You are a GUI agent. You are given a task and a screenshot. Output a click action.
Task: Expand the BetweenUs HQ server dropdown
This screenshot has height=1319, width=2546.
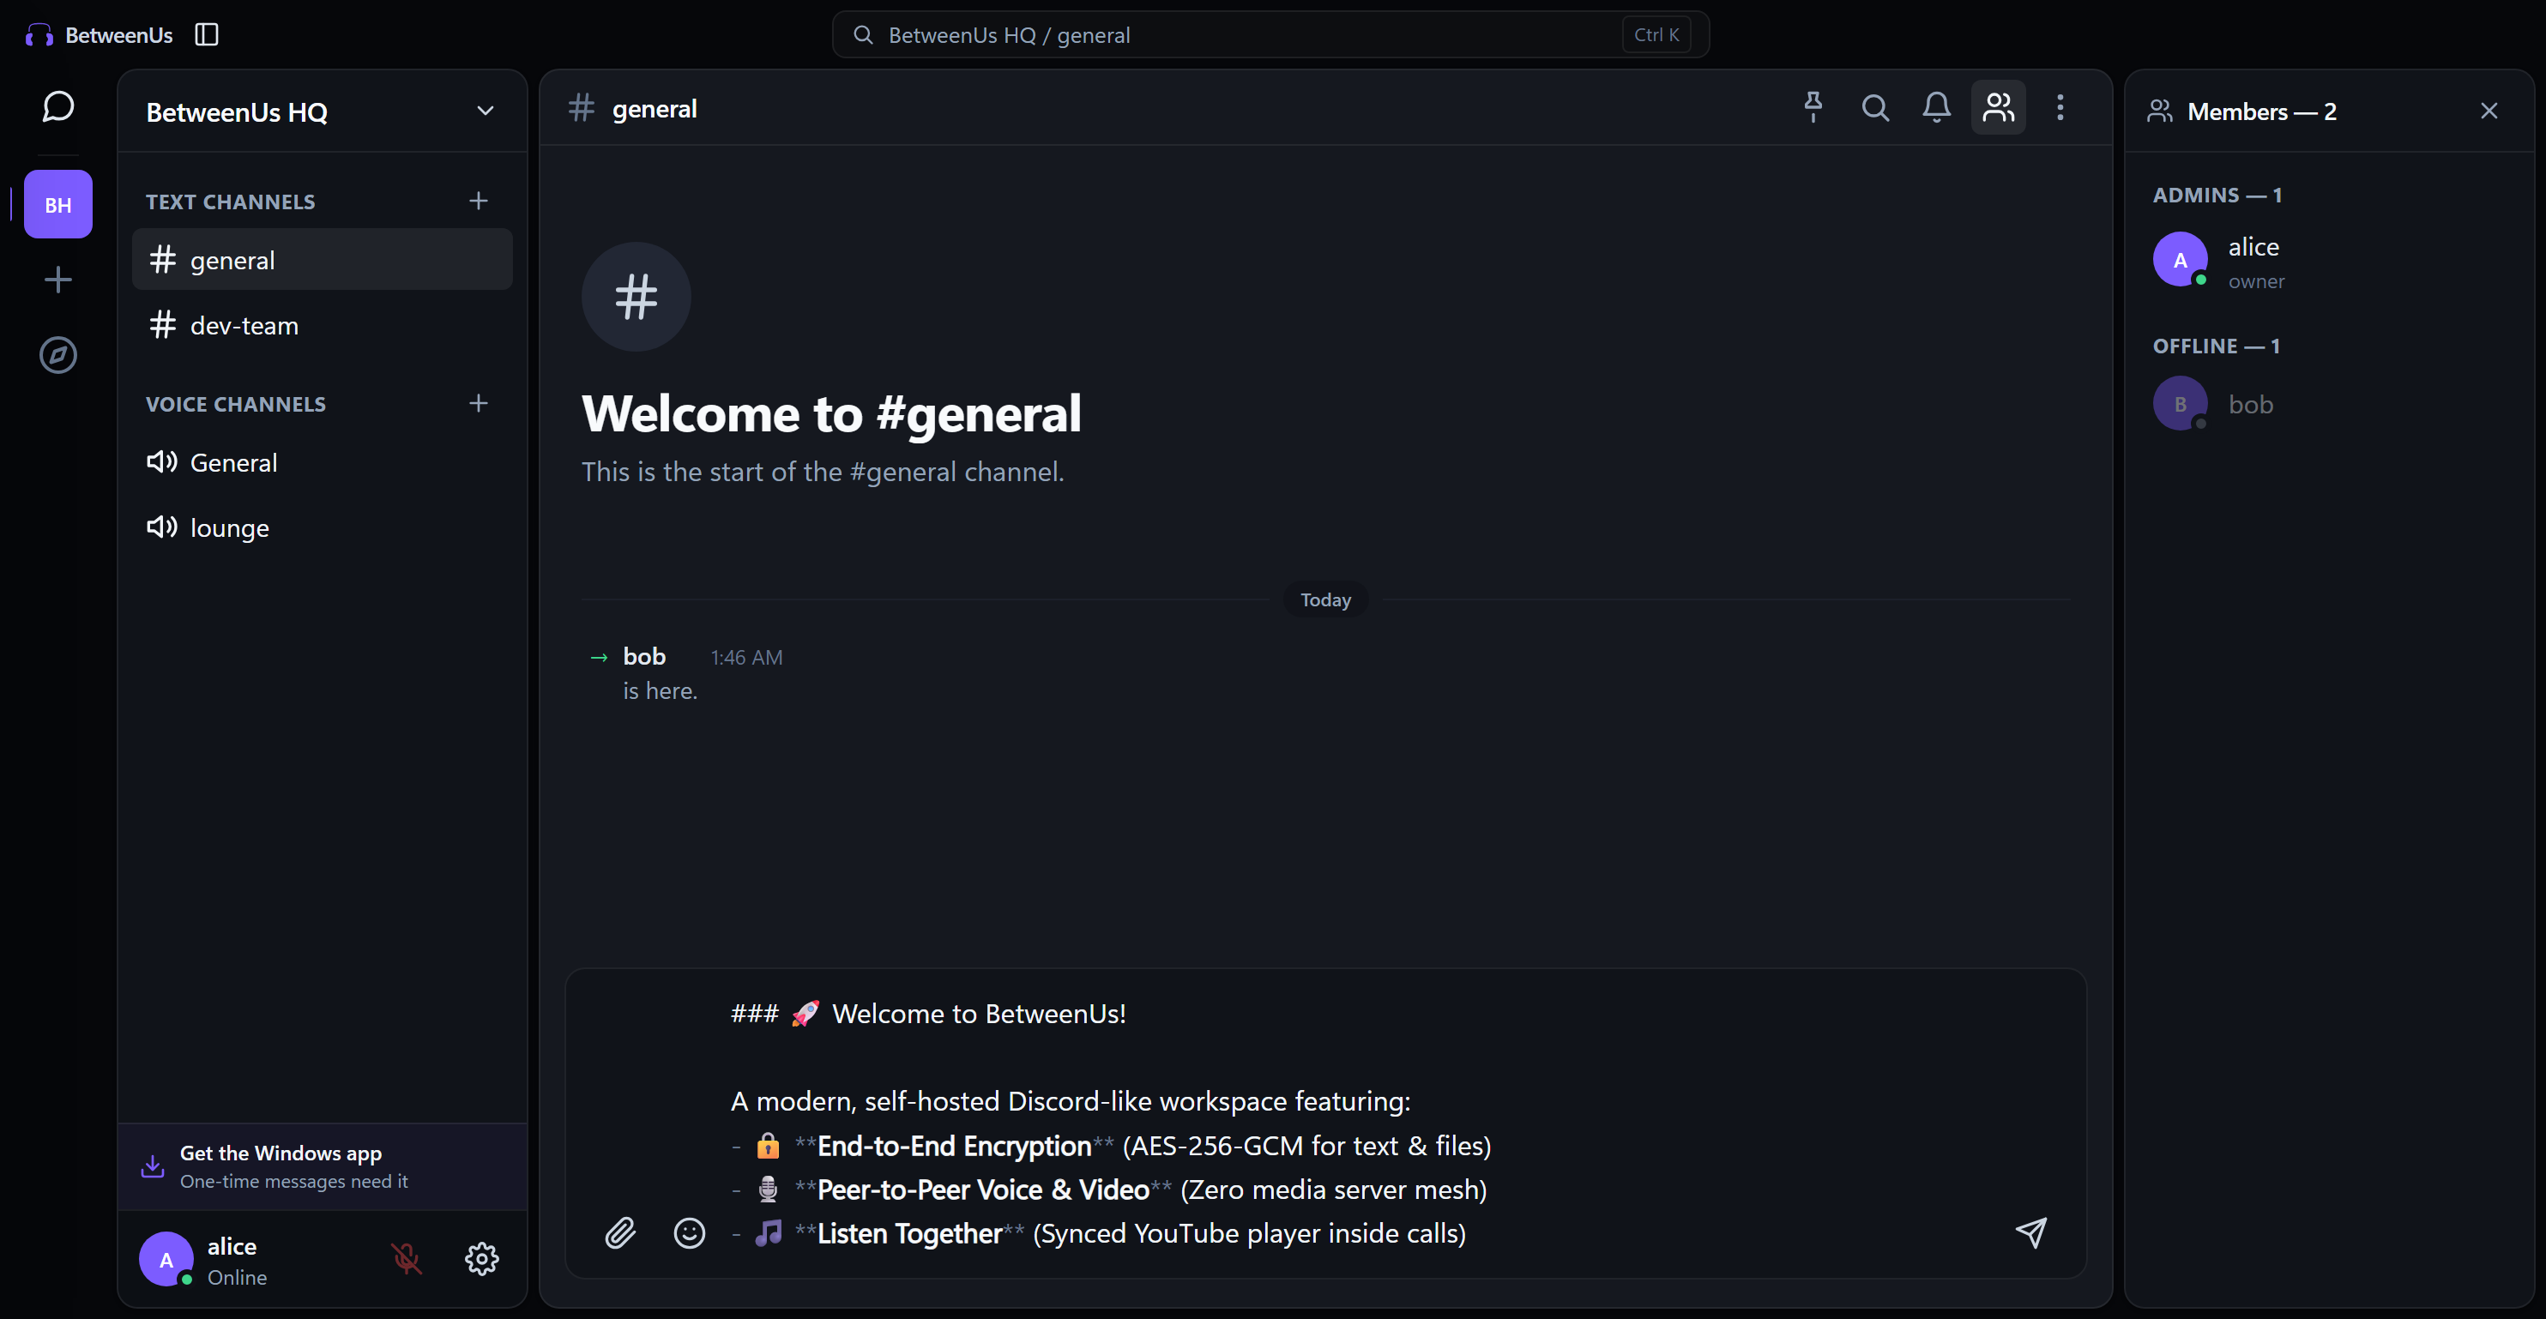tap(485, 111)
